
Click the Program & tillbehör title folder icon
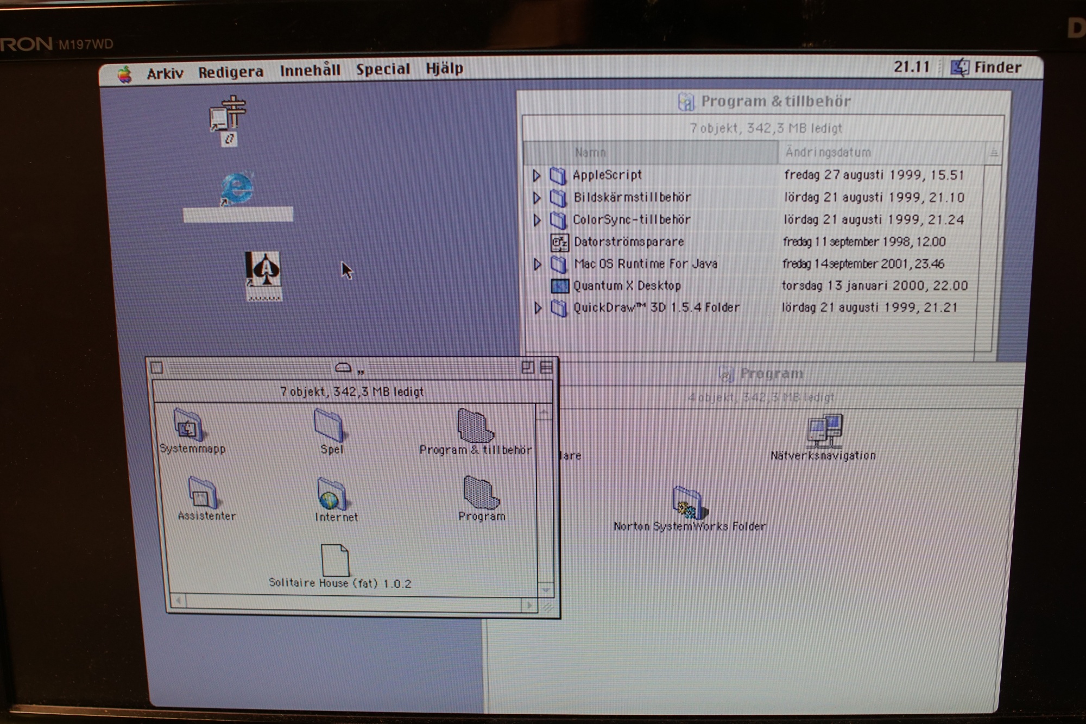pyautogui.click(x=686, y=102)
